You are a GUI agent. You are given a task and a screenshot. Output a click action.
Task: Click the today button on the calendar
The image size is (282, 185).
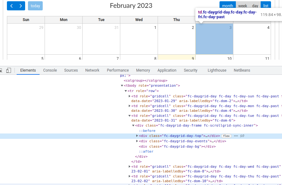pyautogui.click(x=35, y=6)
